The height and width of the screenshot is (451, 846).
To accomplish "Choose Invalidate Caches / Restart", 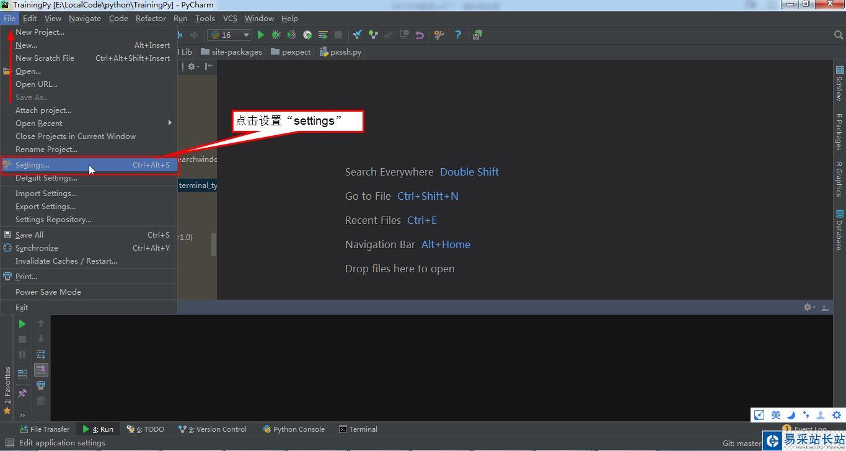I will (x=89, y=261).
